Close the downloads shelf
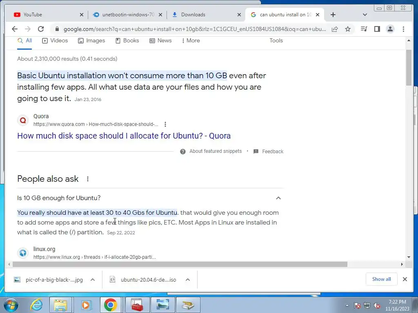 point(405,279)
